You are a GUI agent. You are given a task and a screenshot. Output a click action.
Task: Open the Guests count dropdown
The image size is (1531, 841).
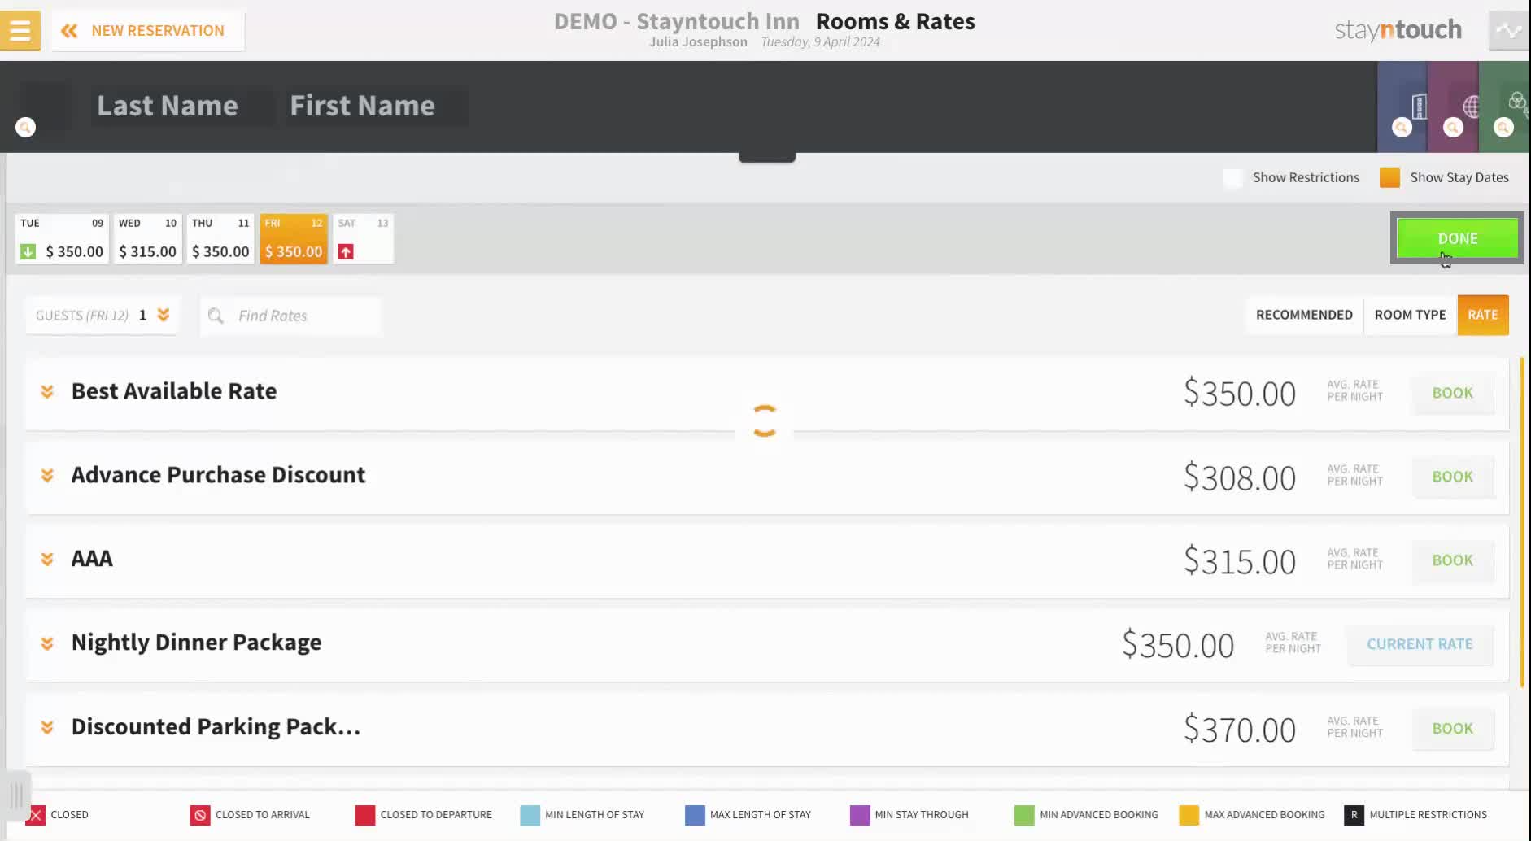click(102, 316)
